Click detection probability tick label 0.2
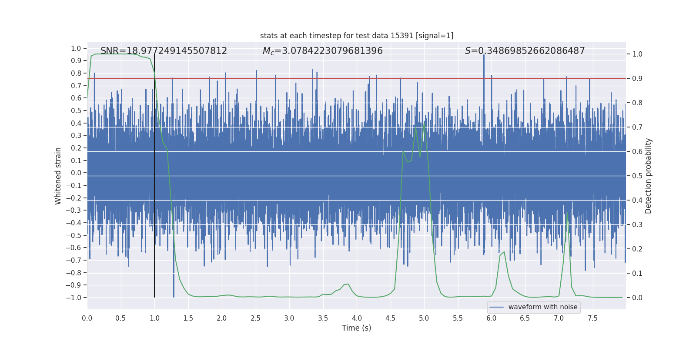The image size is (696, 348). tap(637, 249)
